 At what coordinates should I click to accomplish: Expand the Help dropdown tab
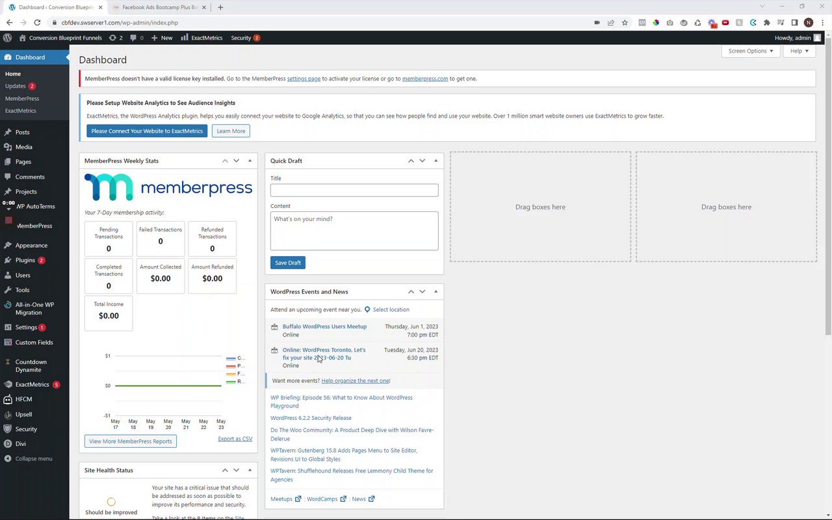click(799, 51)
